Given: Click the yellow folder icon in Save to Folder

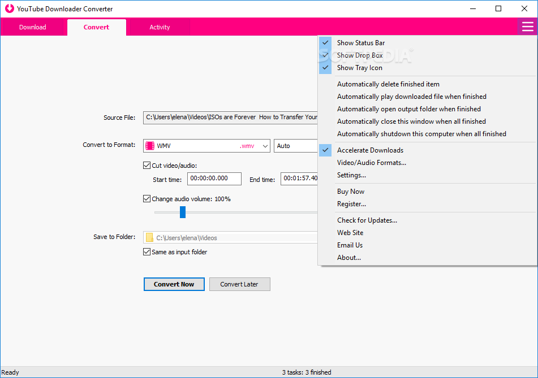Looking at the screenshot, I should click(x=149, y=237).
